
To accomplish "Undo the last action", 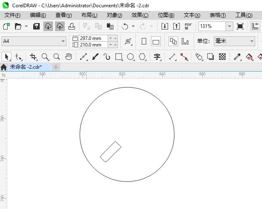I will (125, 26).
